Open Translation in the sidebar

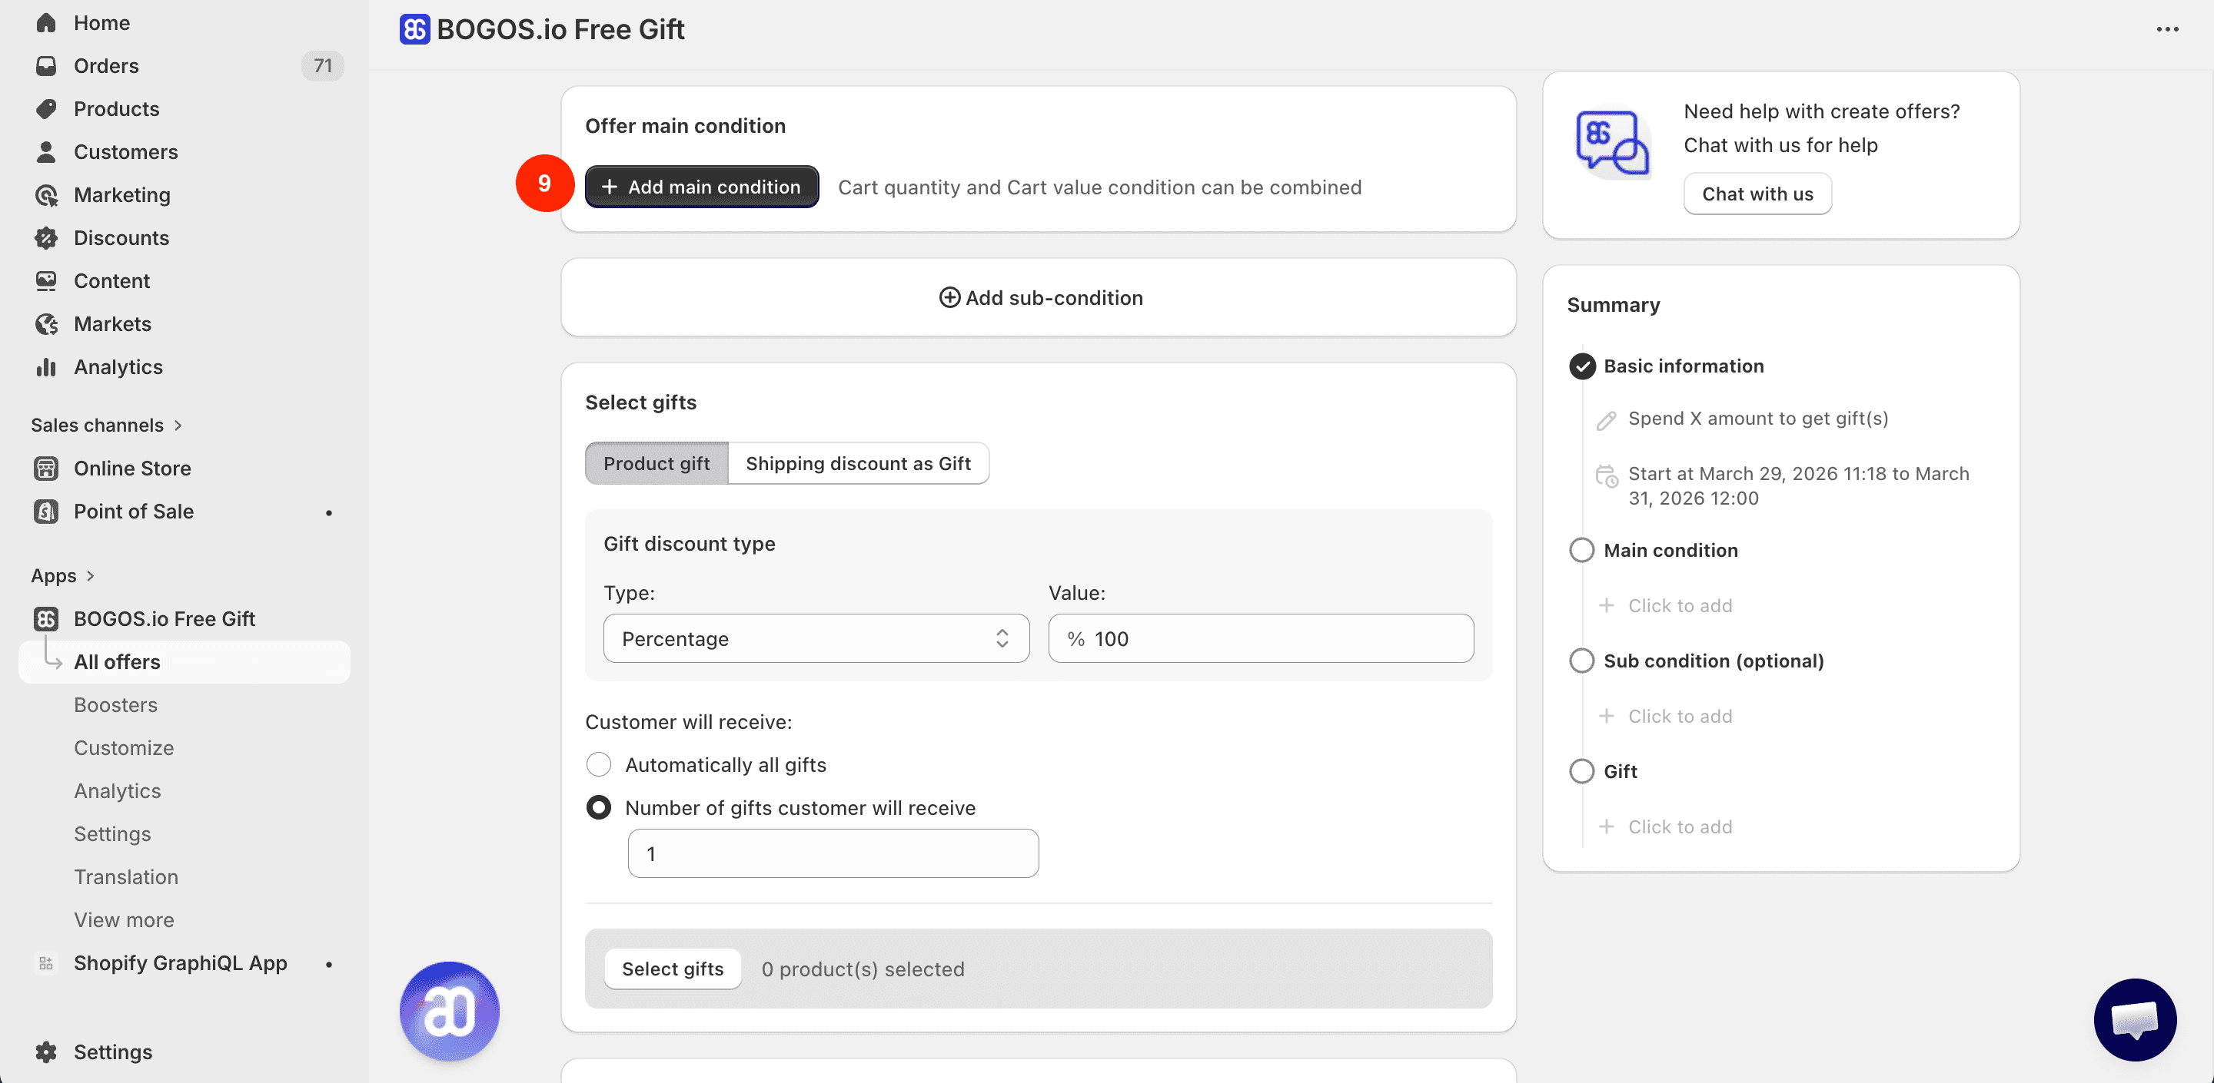[125, 876]
